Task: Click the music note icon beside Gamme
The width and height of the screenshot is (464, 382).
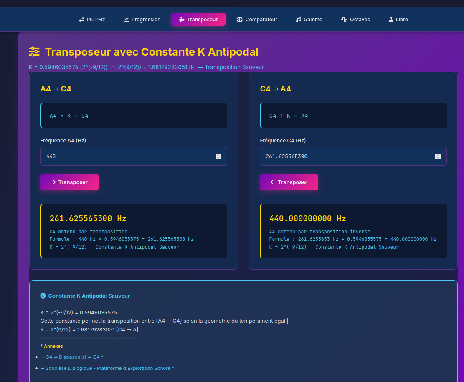Action: (298, 20)
